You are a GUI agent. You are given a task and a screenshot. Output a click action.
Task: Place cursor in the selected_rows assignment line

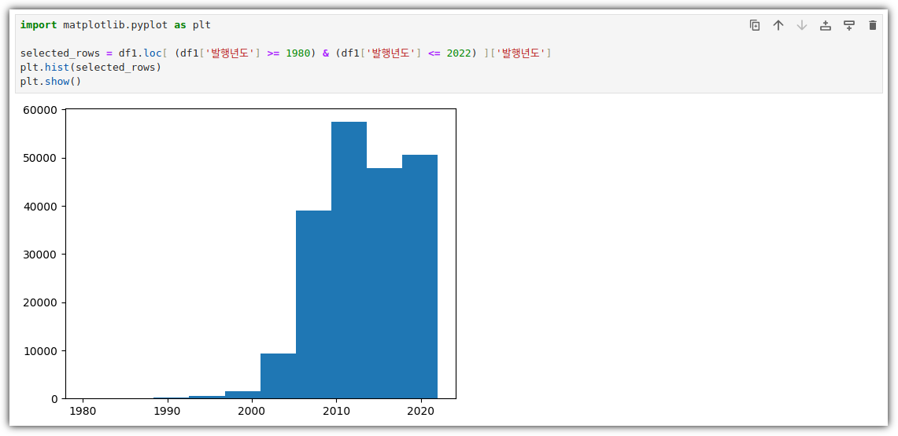point(286,53)
